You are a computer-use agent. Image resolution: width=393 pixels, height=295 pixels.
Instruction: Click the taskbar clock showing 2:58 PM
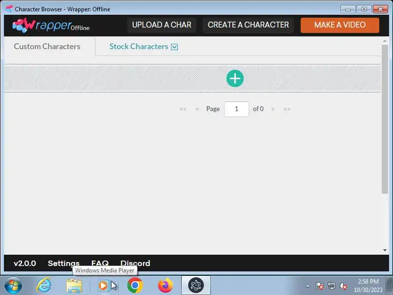pos(368,286)
